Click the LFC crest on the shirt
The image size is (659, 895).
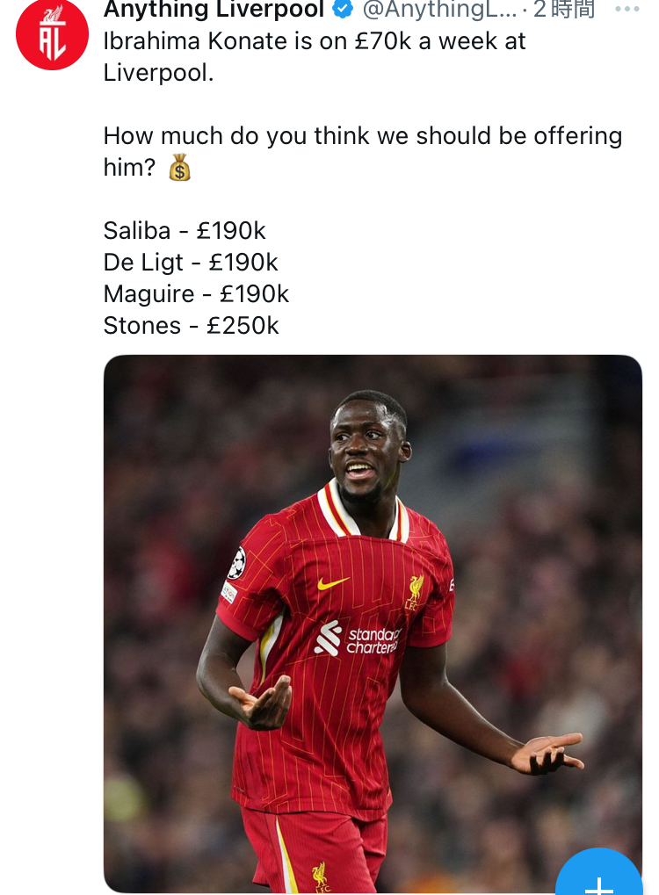415,592
